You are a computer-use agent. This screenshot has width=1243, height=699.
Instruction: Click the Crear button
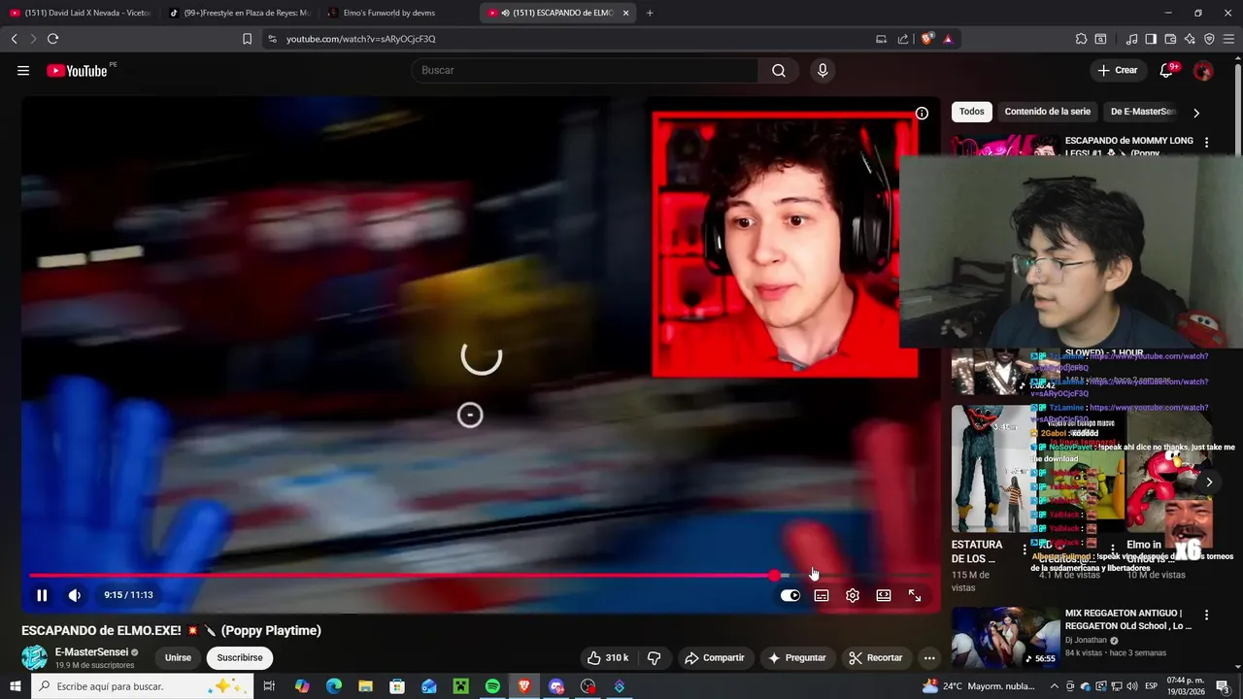1118,70
